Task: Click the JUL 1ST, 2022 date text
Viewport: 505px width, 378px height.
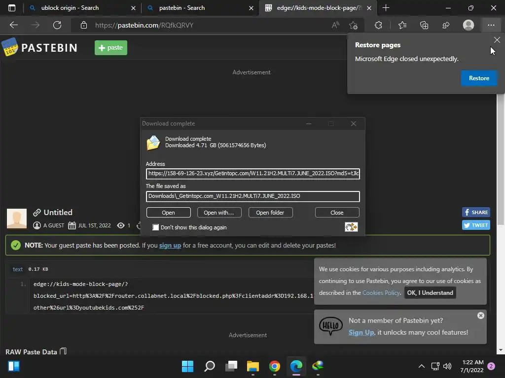Action: pyautogui.click(x=94, y=225)
